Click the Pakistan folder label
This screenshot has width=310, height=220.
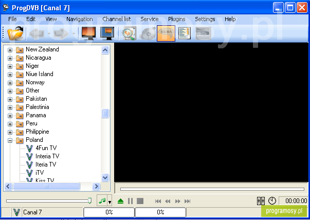(x=37, y=99)
